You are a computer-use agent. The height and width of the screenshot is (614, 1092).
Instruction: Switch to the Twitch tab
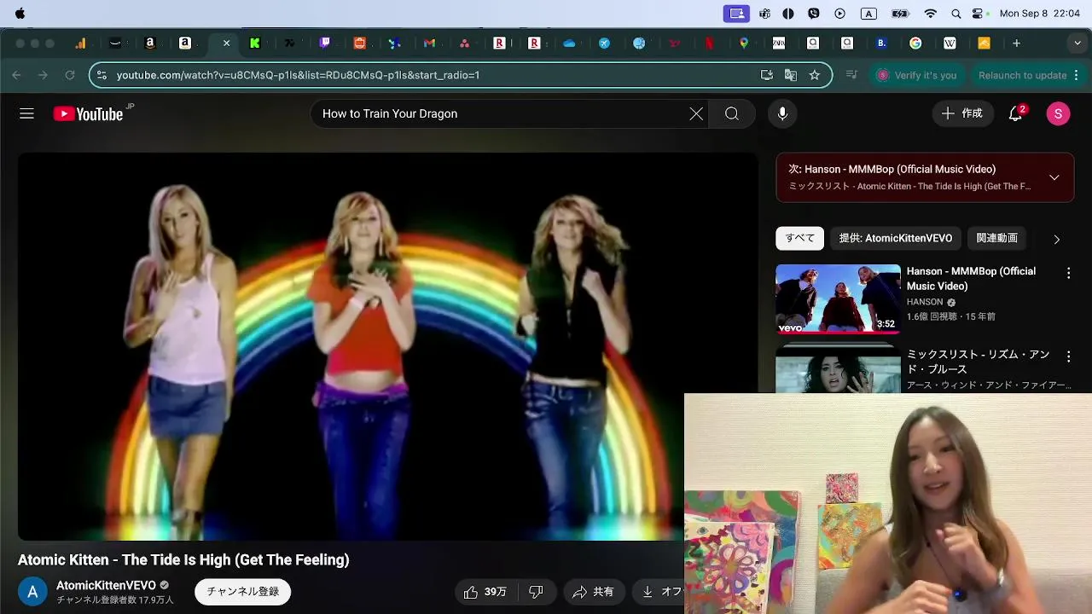[x=325, y=43]
